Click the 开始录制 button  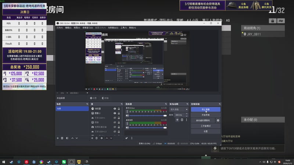(x=206, y=115)
